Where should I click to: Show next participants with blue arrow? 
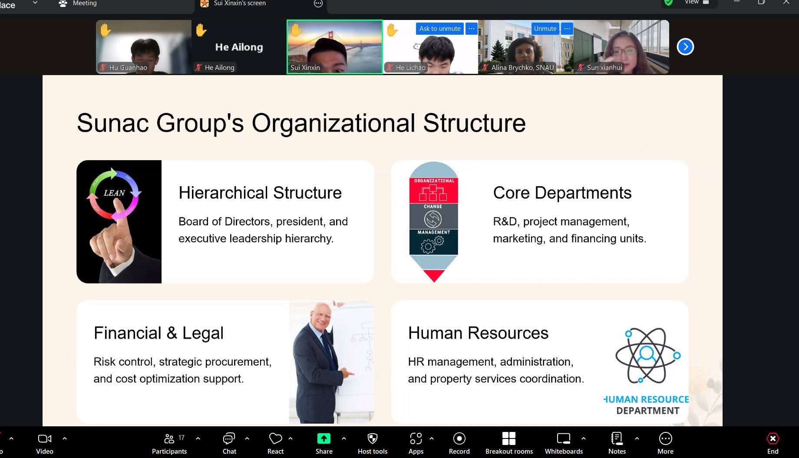click(x=685, y=47)
